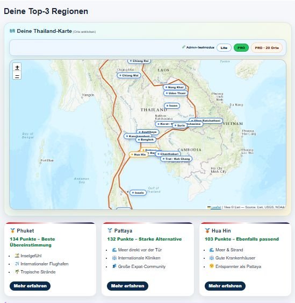295x303 pixels.
Task: Click Mehr erfahren for Pattaya
Action: point(127,286)
